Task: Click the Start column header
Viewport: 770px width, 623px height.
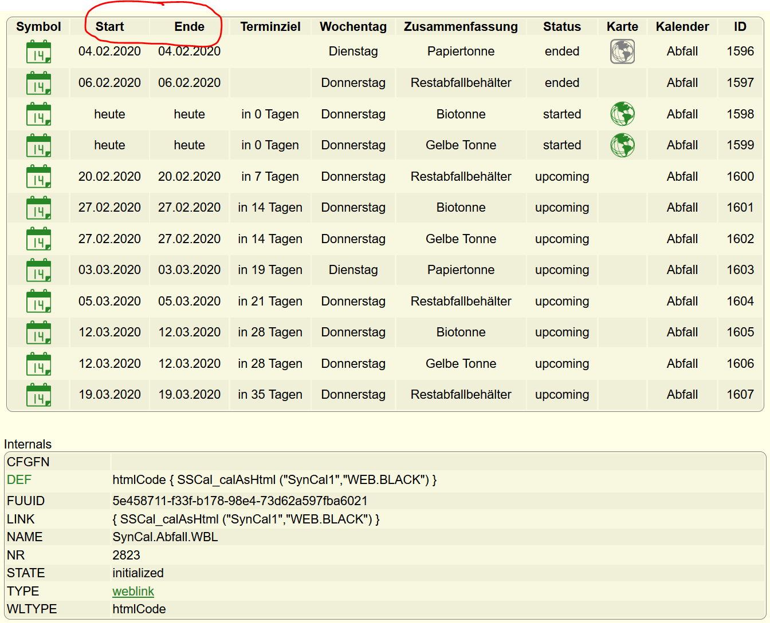Action: click(x=109, y=26)
